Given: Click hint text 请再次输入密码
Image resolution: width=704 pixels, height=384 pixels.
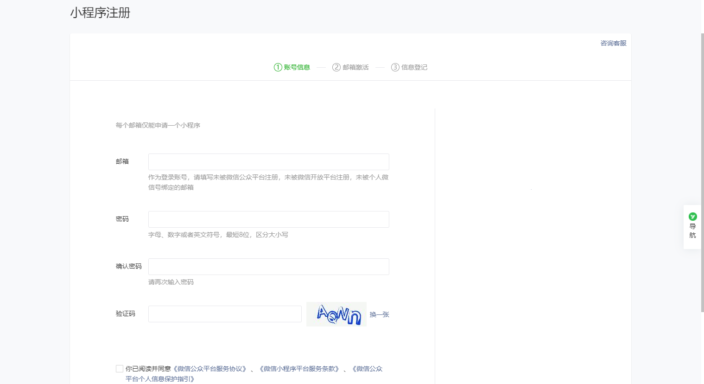Looking at the screenshot, I should (171, 282).
